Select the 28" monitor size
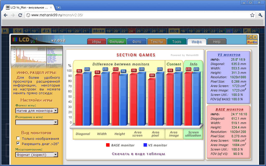 click(x=154, y=31)
